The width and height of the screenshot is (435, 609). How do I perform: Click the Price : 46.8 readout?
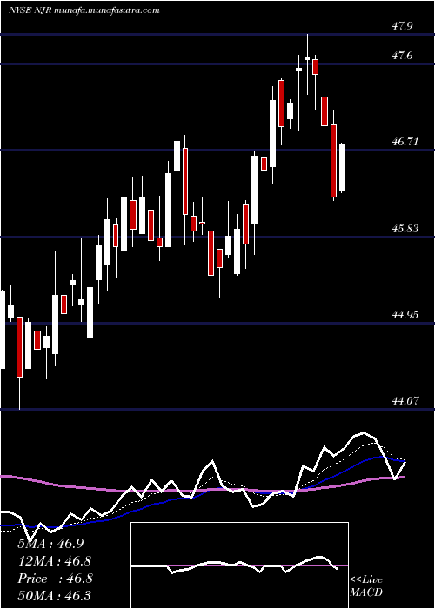(x=55, y=579)
